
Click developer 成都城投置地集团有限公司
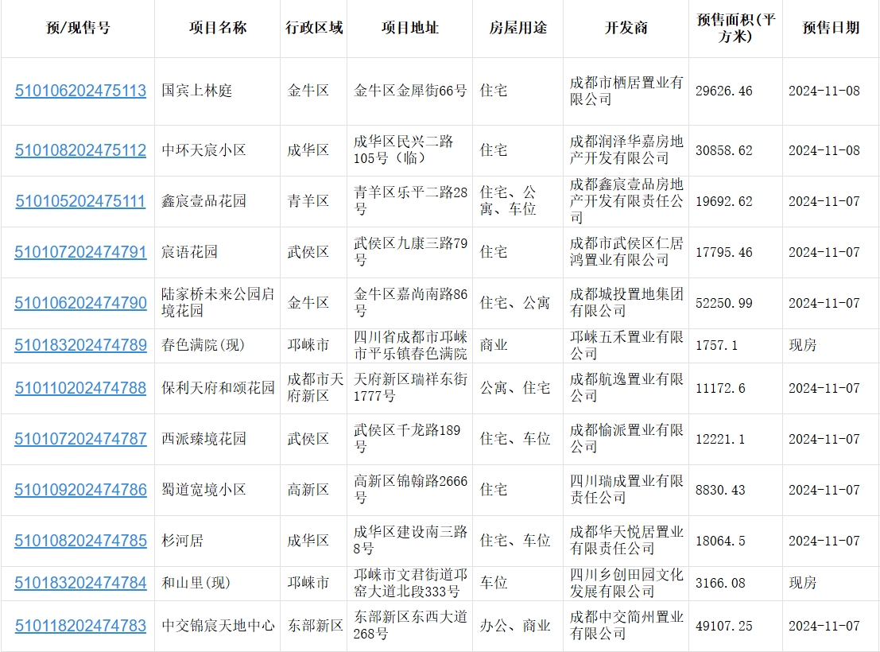pos(626,303)
